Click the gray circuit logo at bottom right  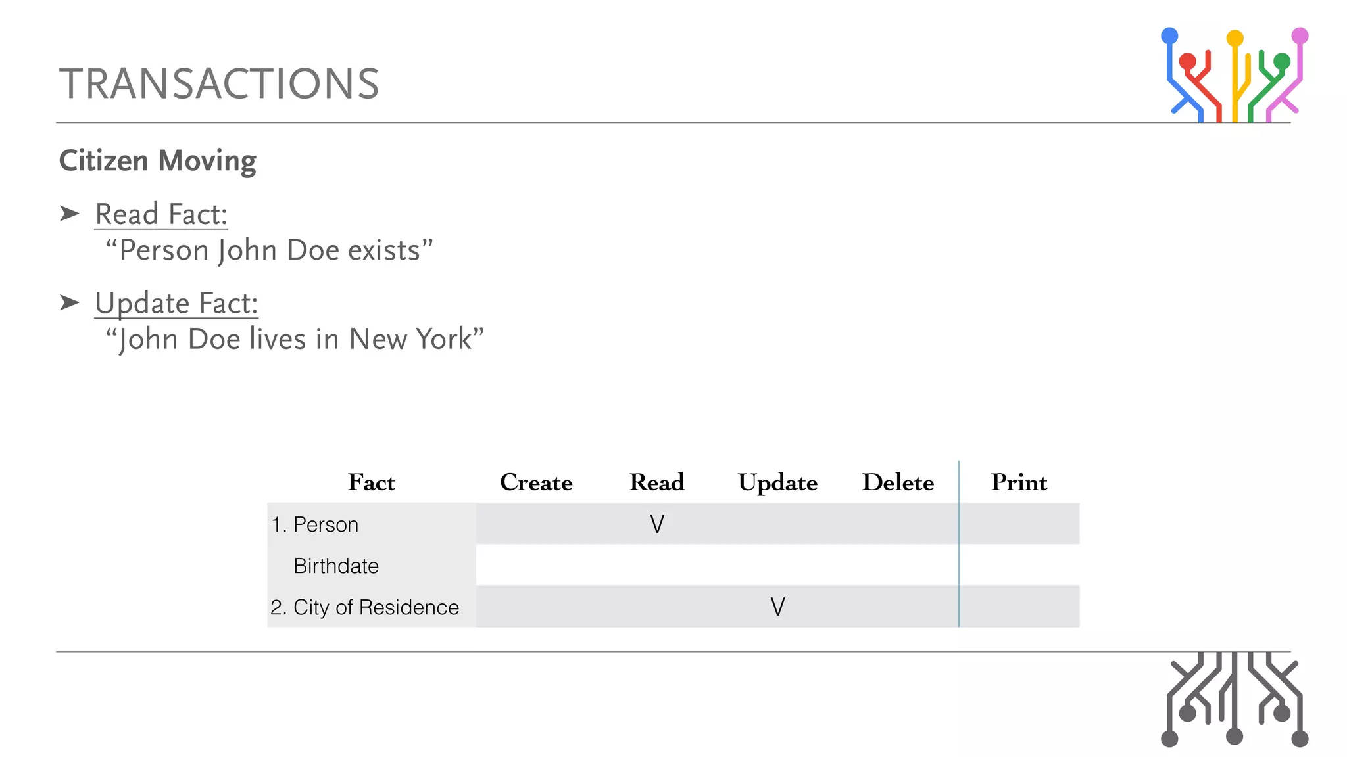coord(1234,699)
